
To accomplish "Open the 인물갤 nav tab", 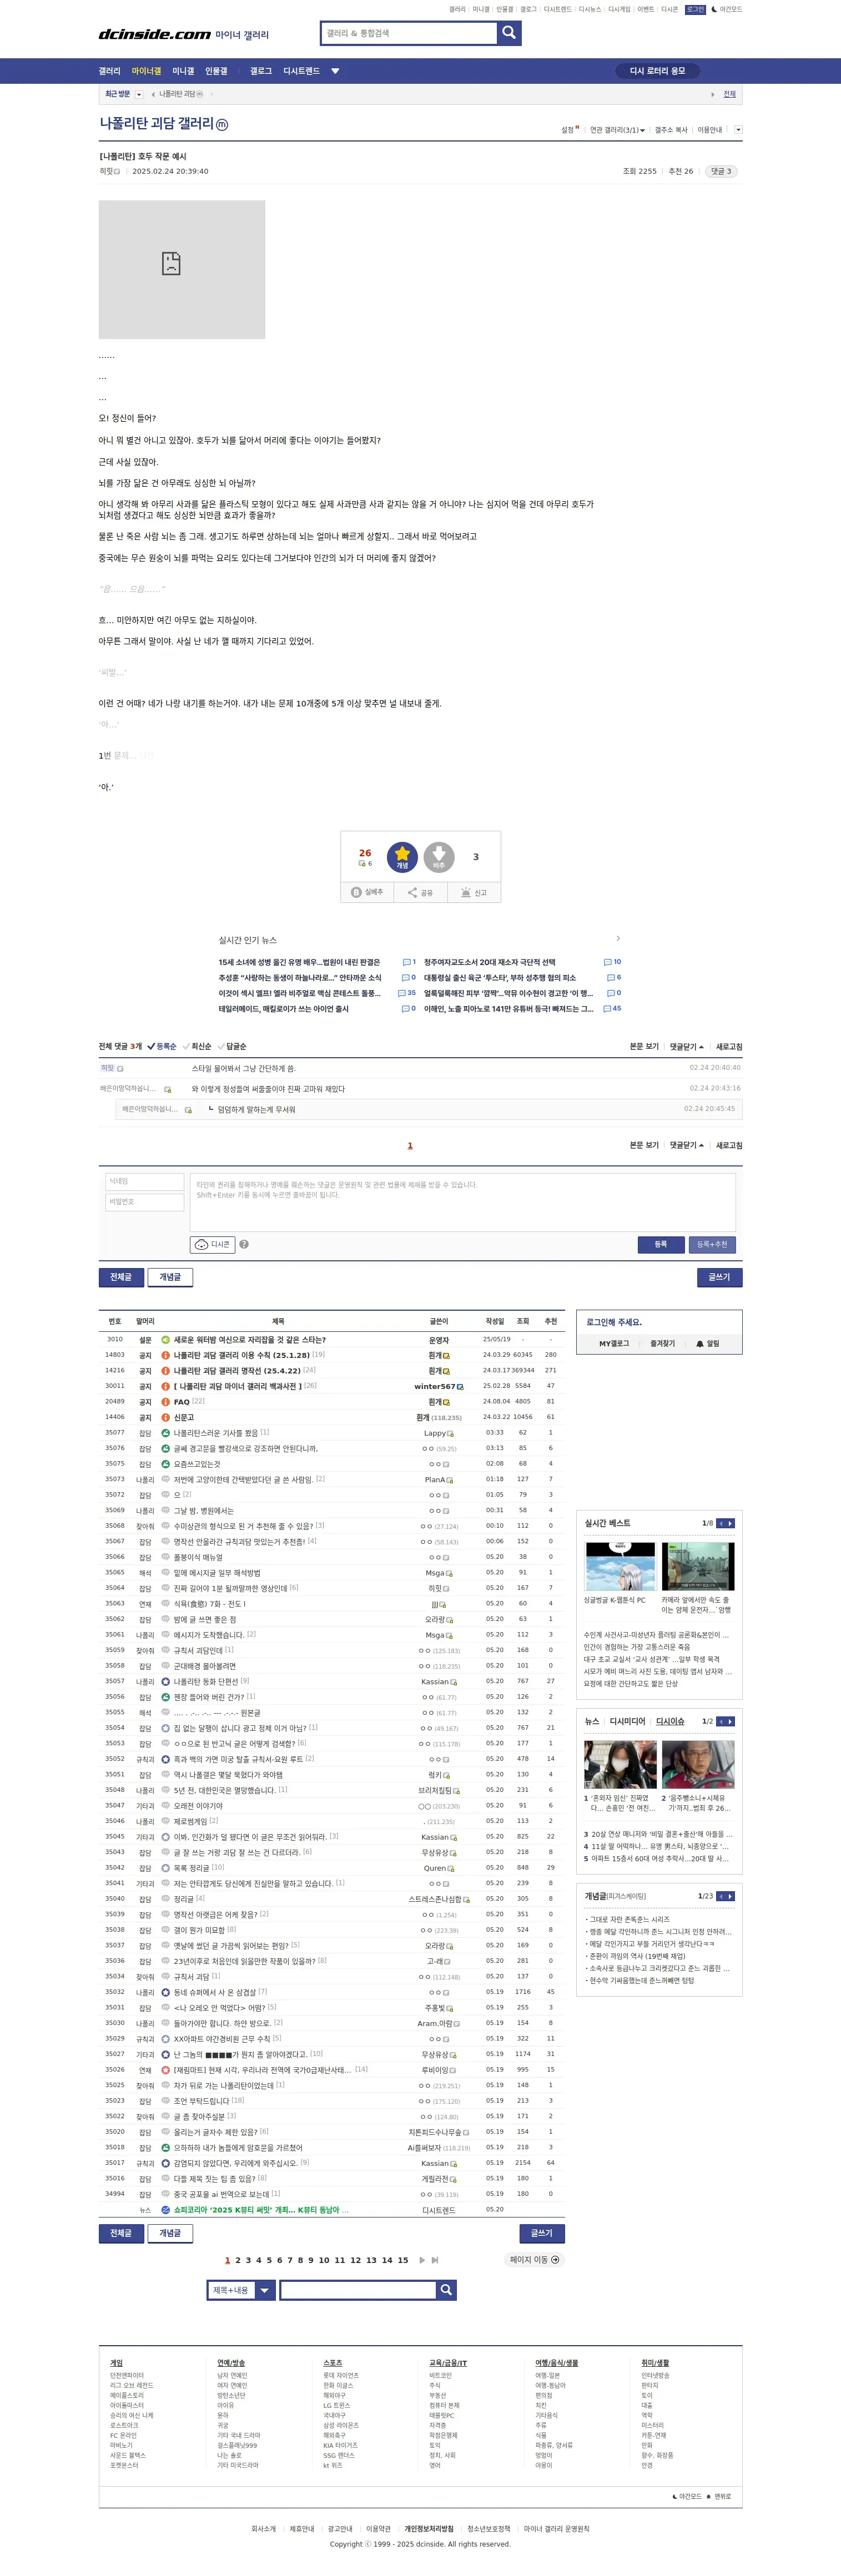I will point(216,71).
